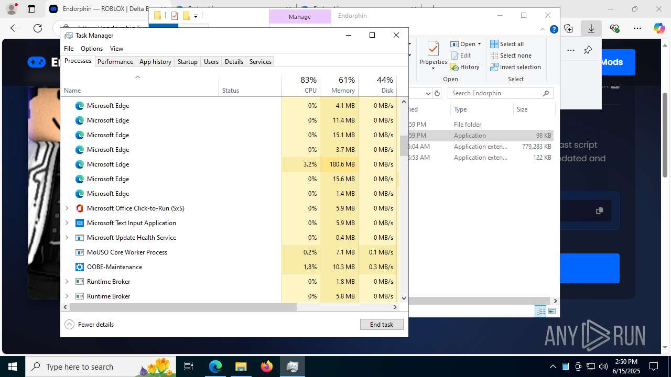This screenshot has width=671, height=377.
Task: Switch to the Details tab
Action: pyautogui.click(x=234, y=62)
